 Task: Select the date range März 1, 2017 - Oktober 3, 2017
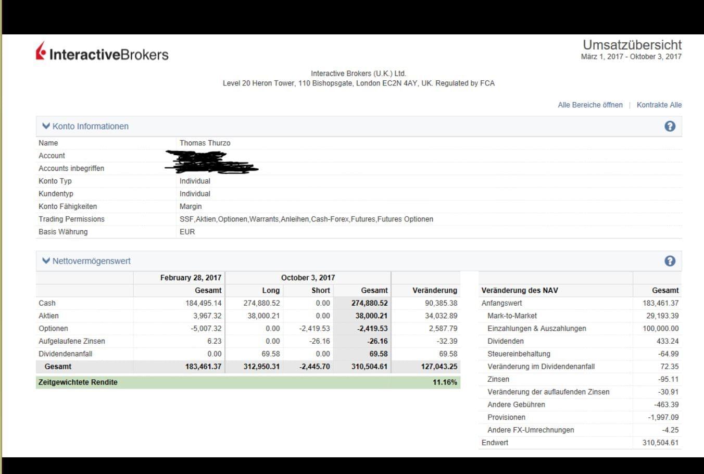tap(631, 56)
